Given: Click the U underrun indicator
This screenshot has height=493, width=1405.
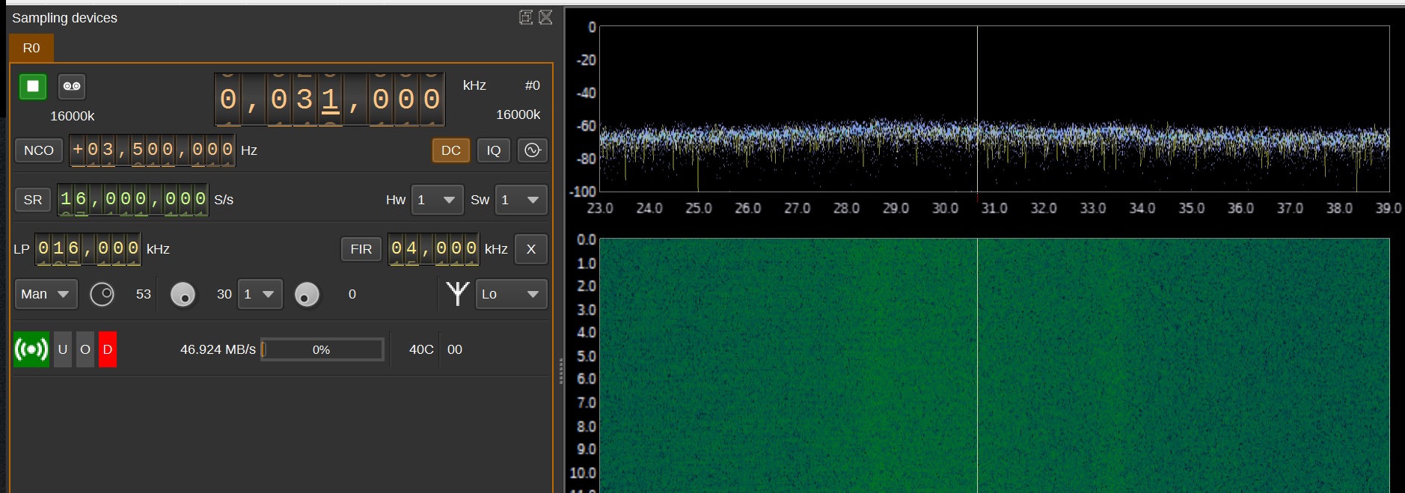Looking at the screenshot, I should pos(63,349).
